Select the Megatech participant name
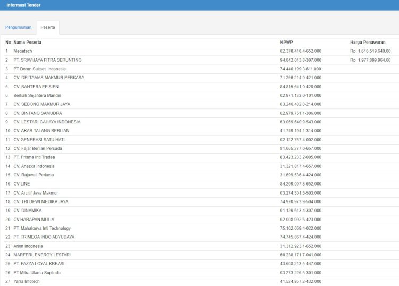This screenshot has height=286, width=399. coord(23,51)
